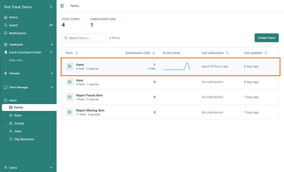
Task: Click the Org Resources shield icon
Action: click(11, 139)
